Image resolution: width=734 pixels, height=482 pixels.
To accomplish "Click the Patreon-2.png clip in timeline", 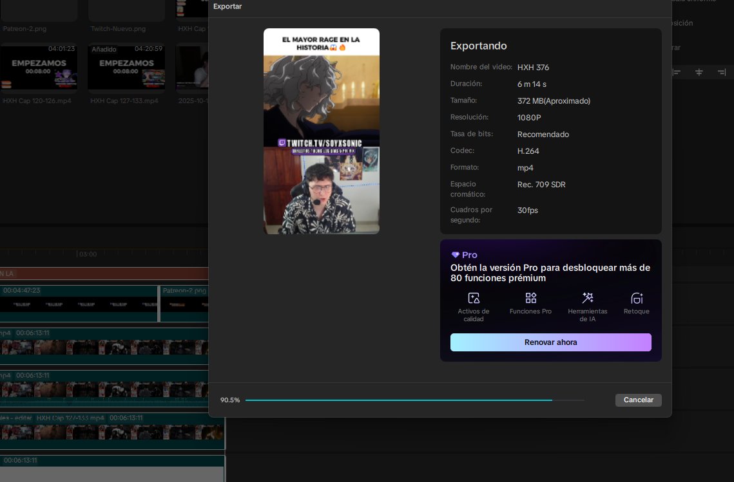I will point(184,303).
